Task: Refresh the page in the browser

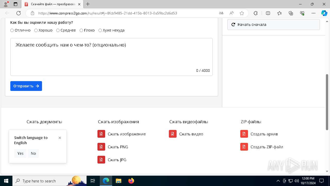Action: point(19,13)
